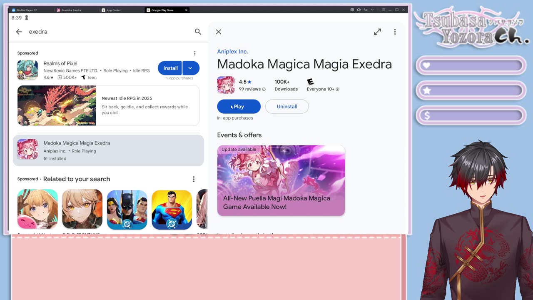Open Girls' Frontline related app icon
Viewport: 533px width, 300px height.
tap(82, 209)
